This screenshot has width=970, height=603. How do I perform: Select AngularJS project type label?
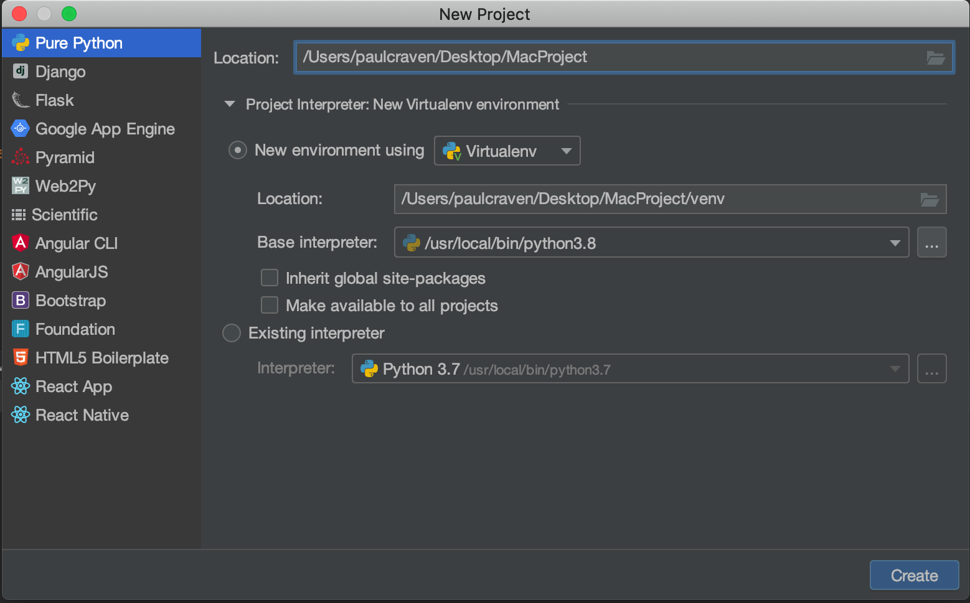pyautogui.click(x=72, y=272)
